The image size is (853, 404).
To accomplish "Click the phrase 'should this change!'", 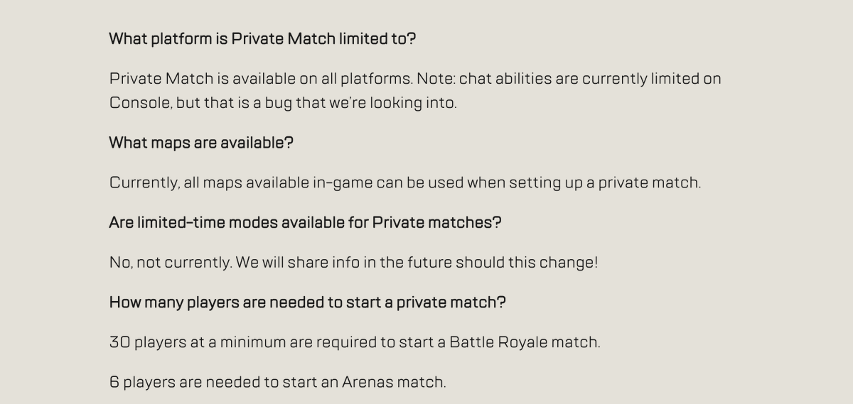I will click(527, 263).
